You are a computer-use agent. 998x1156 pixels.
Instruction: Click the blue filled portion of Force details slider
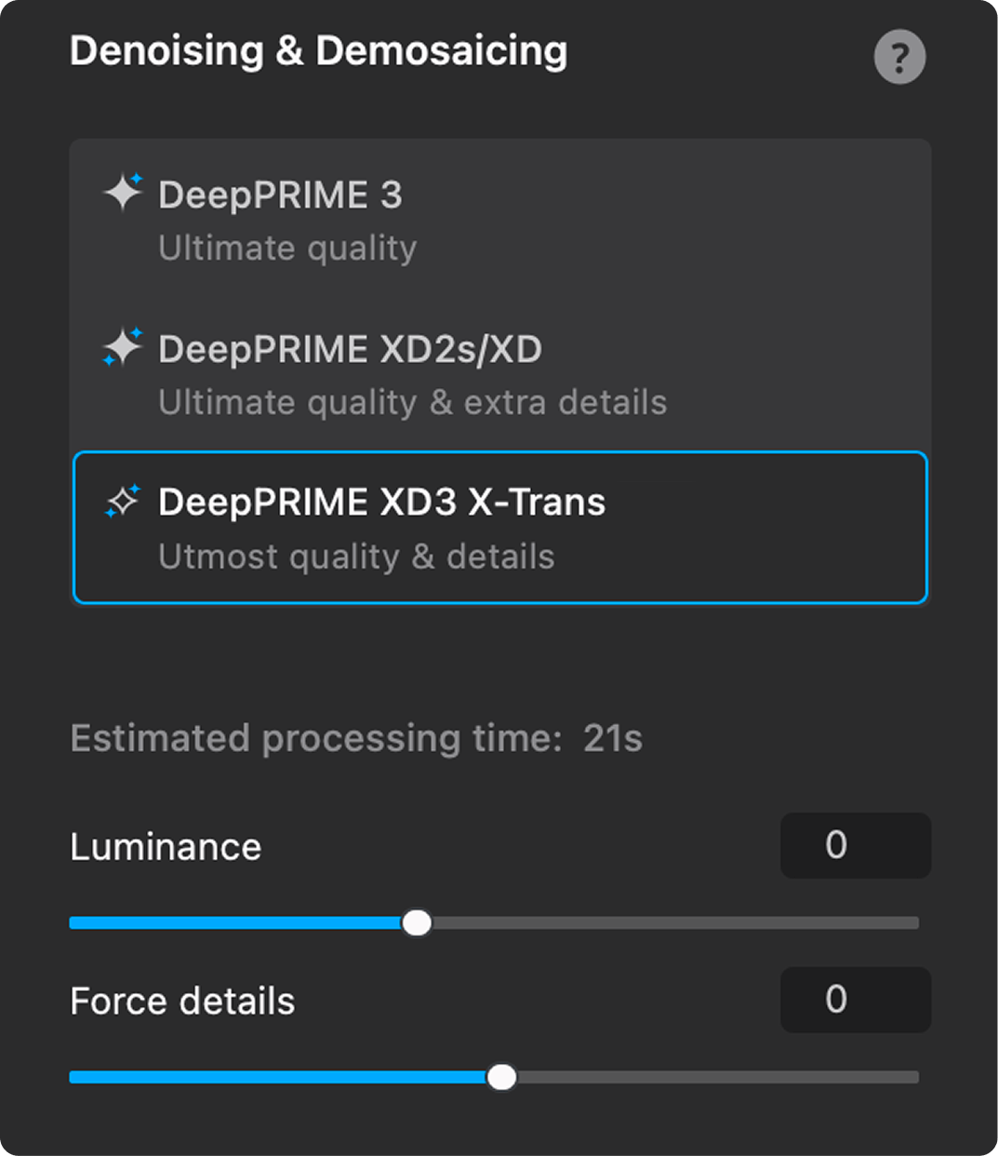point(279,1078)
